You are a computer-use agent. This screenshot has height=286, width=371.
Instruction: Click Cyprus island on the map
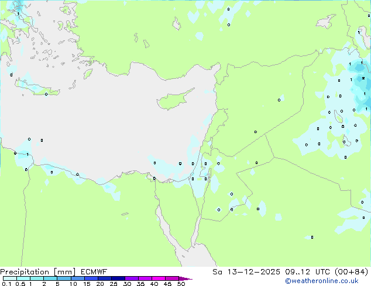pos(173,101)
